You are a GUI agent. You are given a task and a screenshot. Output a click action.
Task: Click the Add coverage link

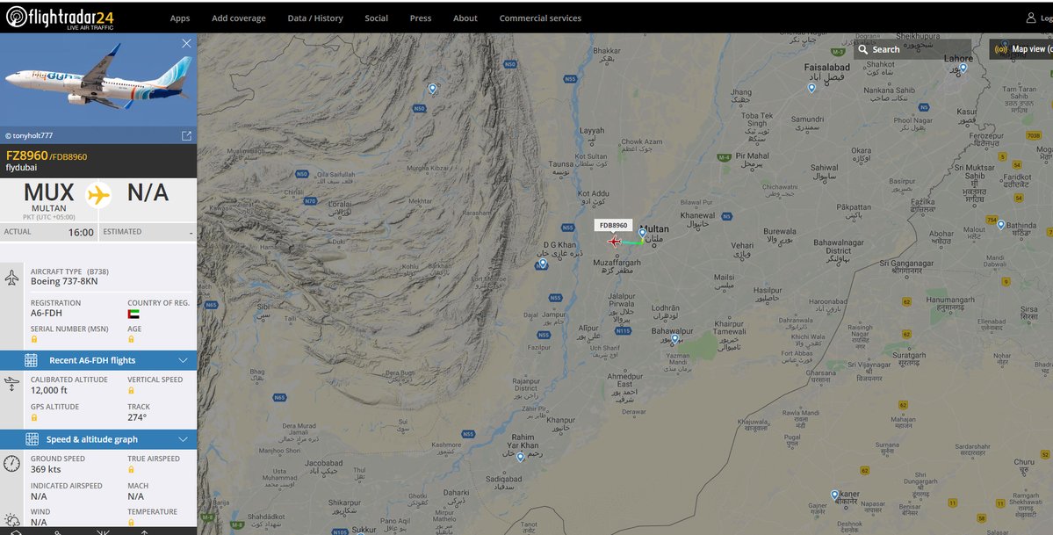tap(238, 18)
